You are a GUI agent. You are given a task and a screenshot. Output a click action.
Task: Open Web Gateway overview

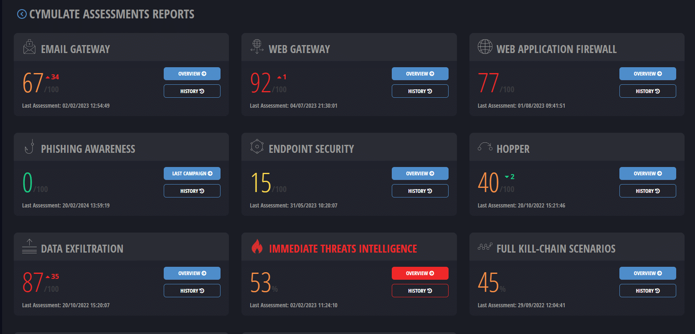(420, 73)
